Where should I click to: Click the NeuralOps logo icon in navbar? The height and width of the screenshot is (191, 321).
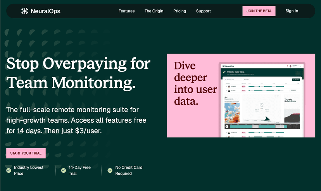point(25,11)
